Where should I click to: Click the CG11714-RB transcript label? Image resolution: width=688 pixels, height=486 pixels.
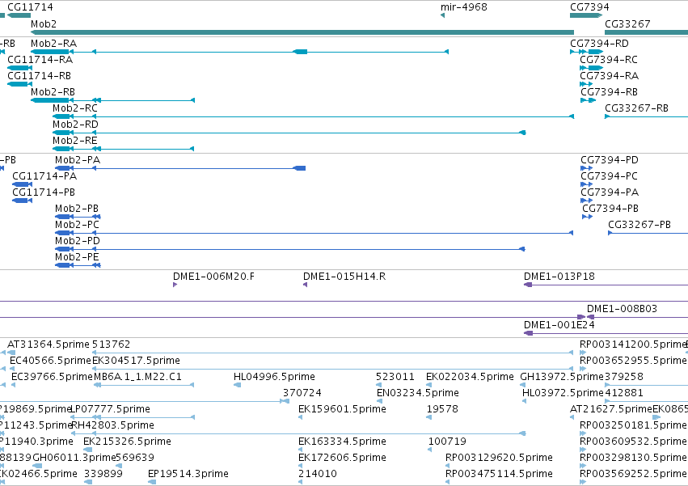pyautogui.click(x=39, y=76)
